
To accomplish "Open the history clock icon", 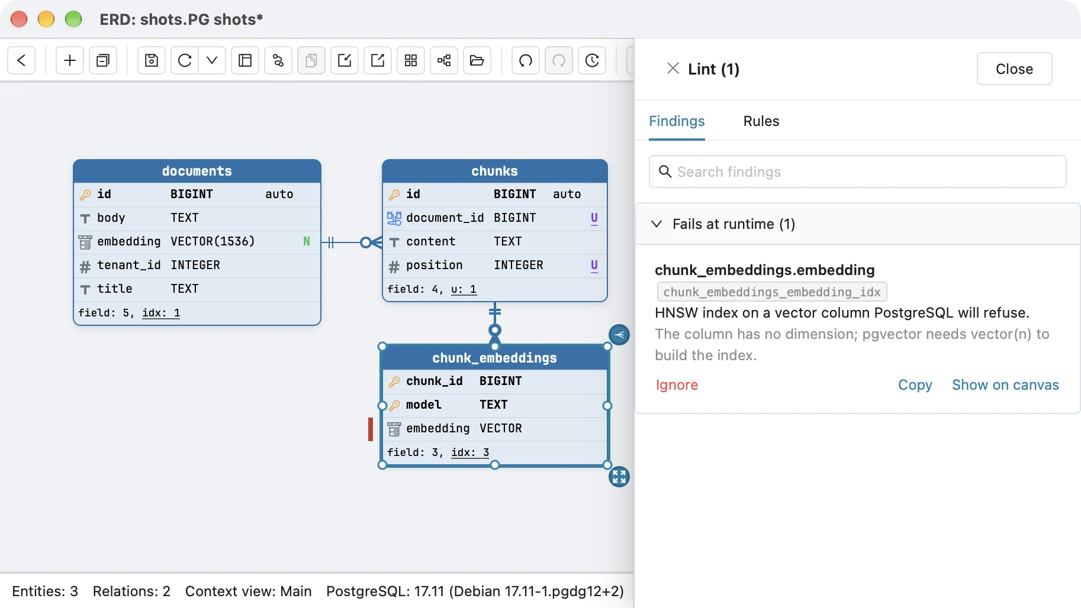I will pyautogui.click(x=592, y=60).
